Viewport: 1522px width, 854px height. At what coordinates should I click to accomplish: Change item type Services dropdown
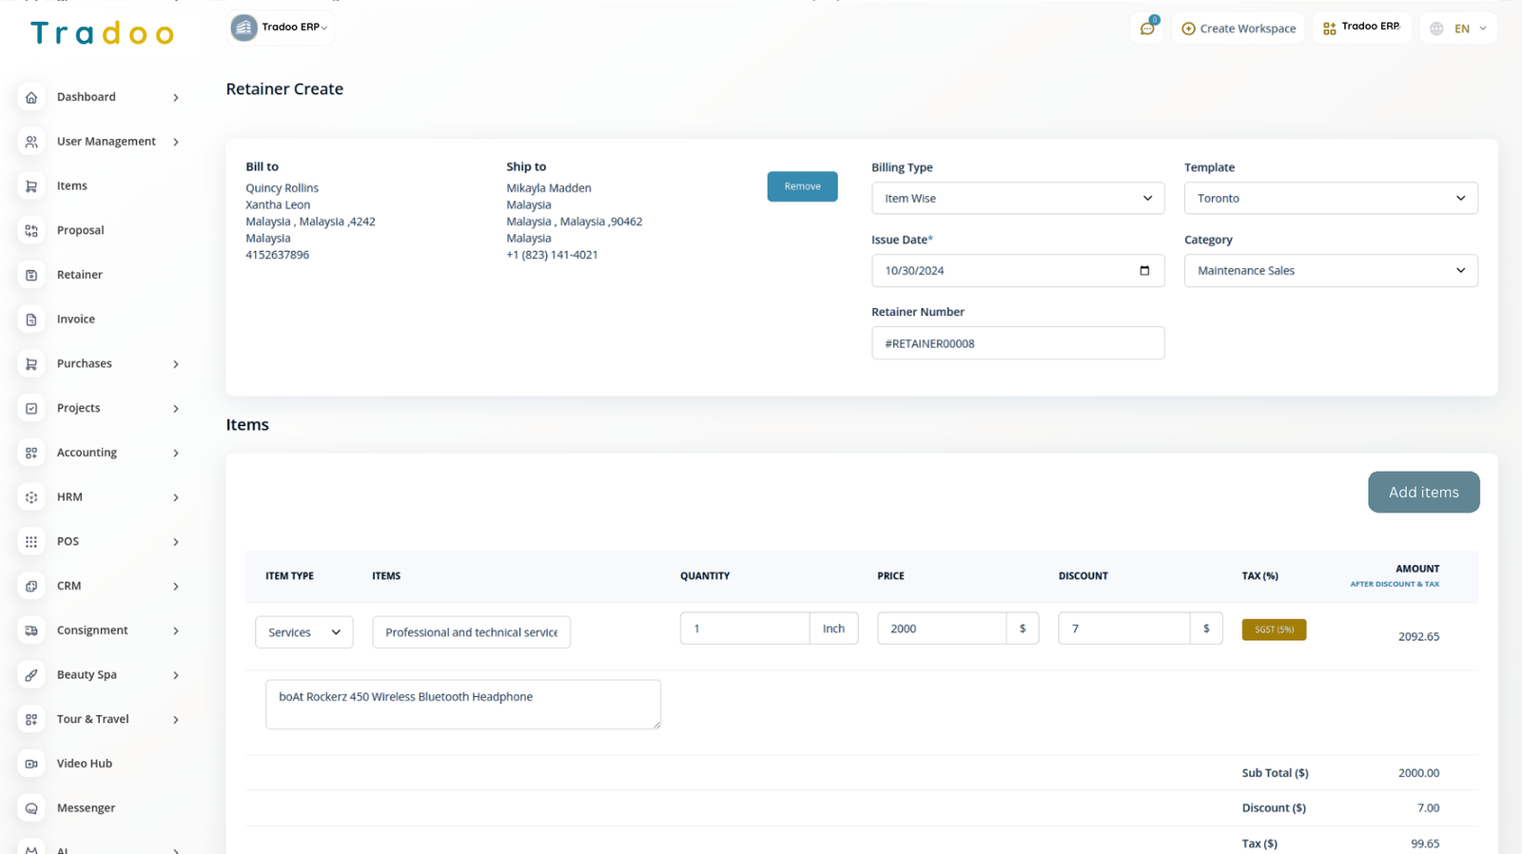303,632
